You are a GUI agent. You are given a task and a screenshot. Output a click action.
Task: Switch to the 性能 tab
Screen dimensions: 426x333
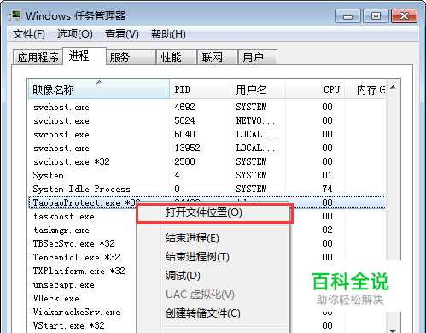177,57
